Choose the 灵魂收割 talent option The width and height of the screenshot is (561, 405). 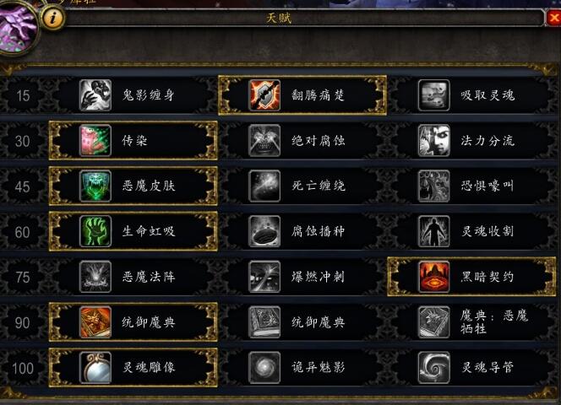(x=471, y=231)
